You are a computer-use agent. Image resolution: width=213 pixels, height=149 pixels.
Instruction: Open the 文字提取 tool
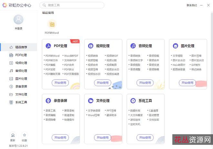(177, 56)
